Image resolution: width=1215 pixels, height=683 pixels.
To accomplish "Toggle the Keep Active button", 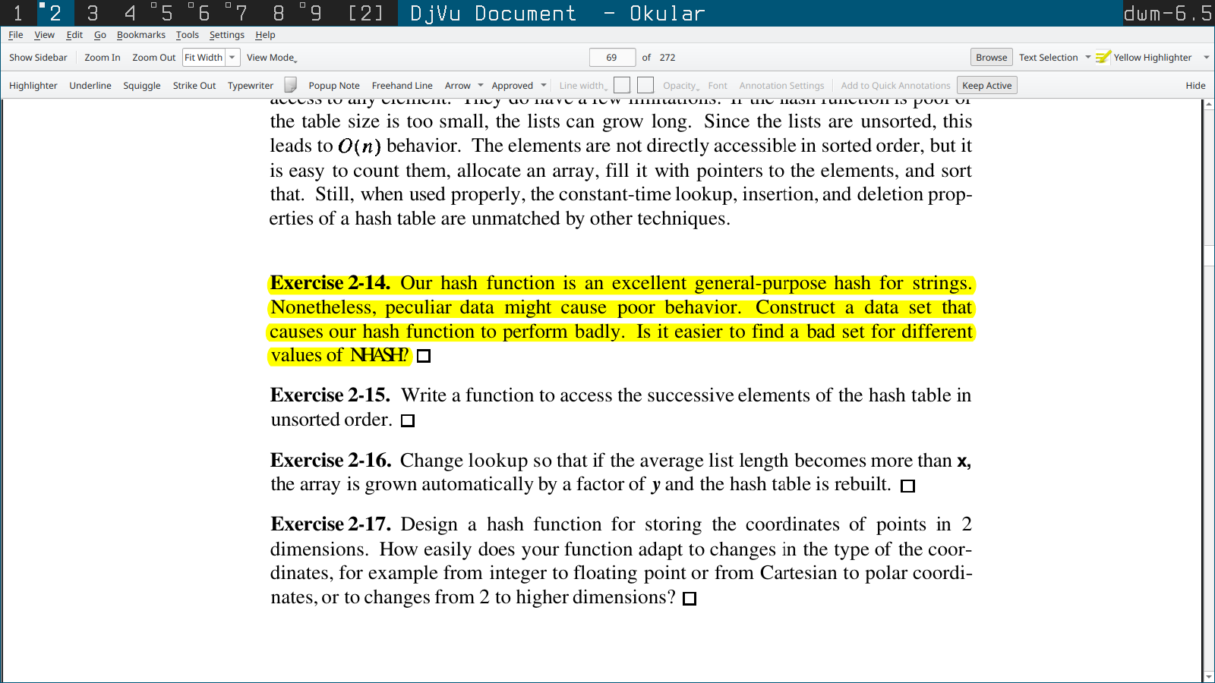I will click(986, 86).
